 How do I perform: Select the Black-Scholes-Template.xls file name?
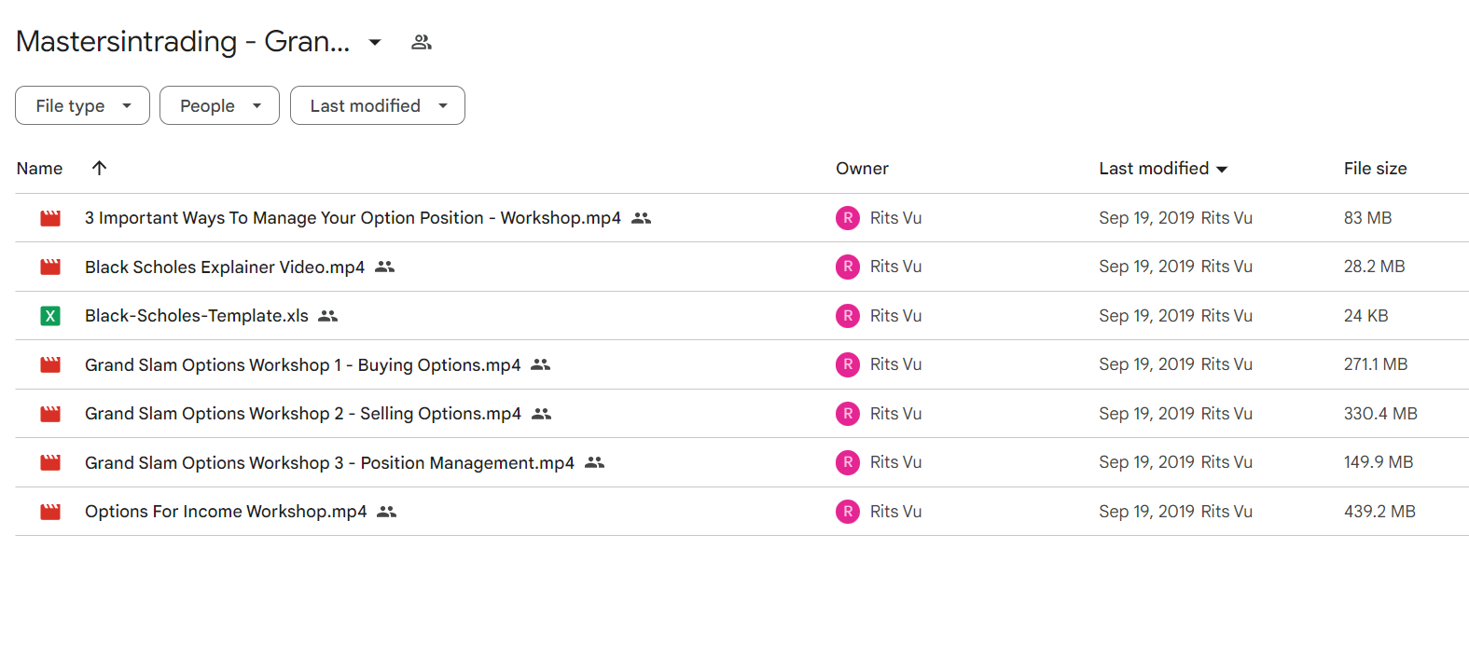point(197,316)
